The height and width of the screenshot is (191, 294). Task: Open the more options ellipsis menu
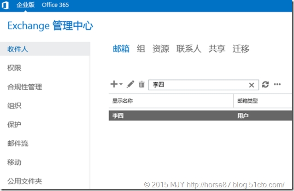[277, 84]
